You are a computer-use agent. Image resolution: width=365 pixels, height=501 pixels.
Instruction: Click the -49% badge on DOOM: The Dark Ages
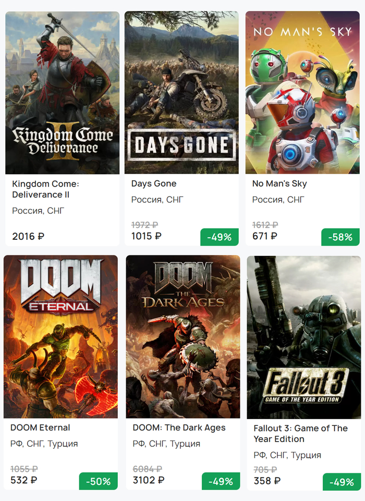click(221, 481)
